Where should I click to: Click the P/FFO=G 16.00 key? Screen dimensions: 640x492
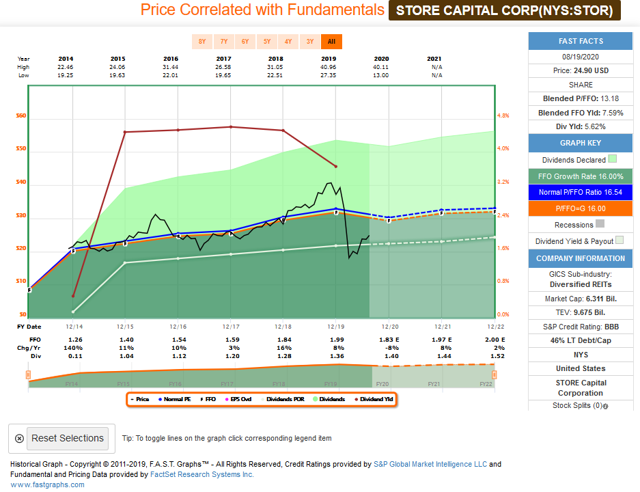coord(581,208)
